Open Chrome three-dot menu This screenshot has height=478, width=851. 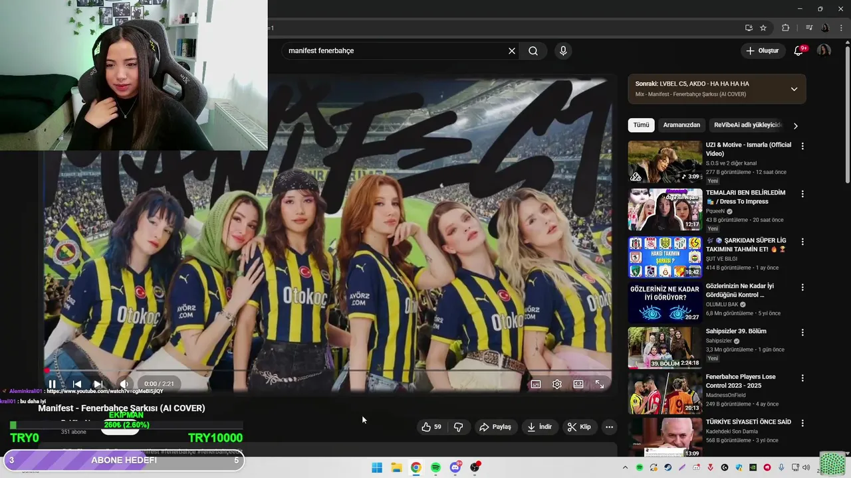[840, 28]
